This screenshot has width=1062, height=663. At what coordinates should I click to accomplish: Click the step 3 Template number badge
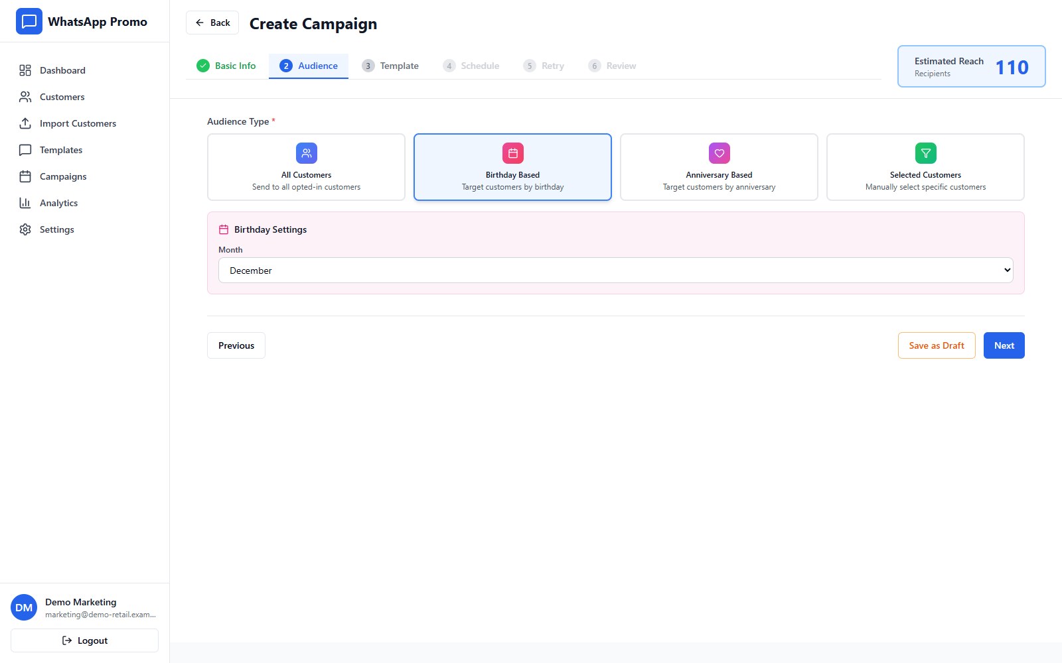click(368, 66)
